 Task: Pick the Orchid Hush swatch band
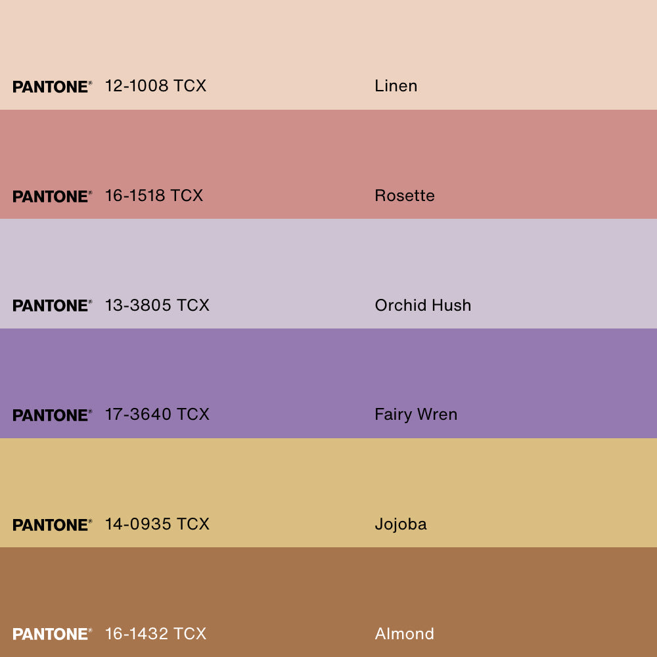(328, 273)
